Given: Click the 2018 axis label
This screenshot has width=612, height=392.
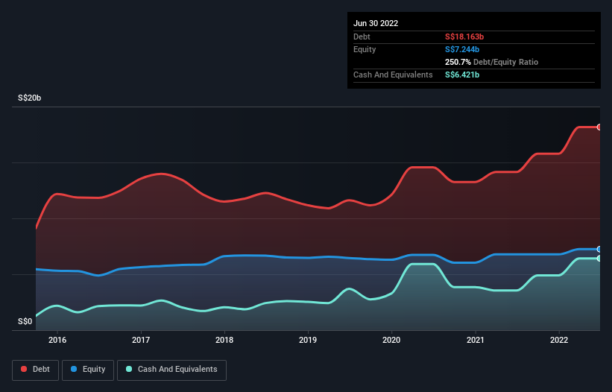Looking at the screenshot, I should pyautogui.click(x=224, y=340).
